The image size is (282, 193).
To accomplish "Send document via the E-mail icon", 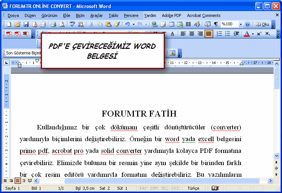I will [43, 24].
